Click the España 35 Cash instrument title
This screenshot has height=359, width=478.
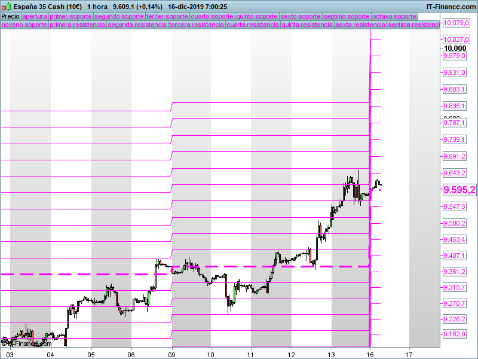point(48,7)
